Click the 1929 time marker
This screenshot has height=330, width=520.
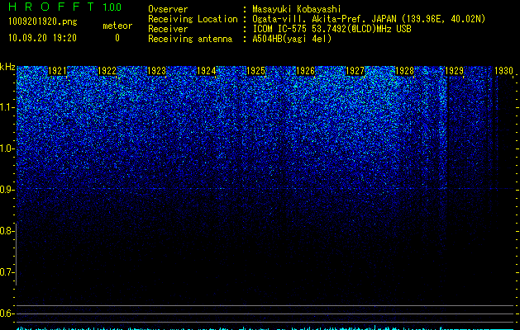coord(455,71)
